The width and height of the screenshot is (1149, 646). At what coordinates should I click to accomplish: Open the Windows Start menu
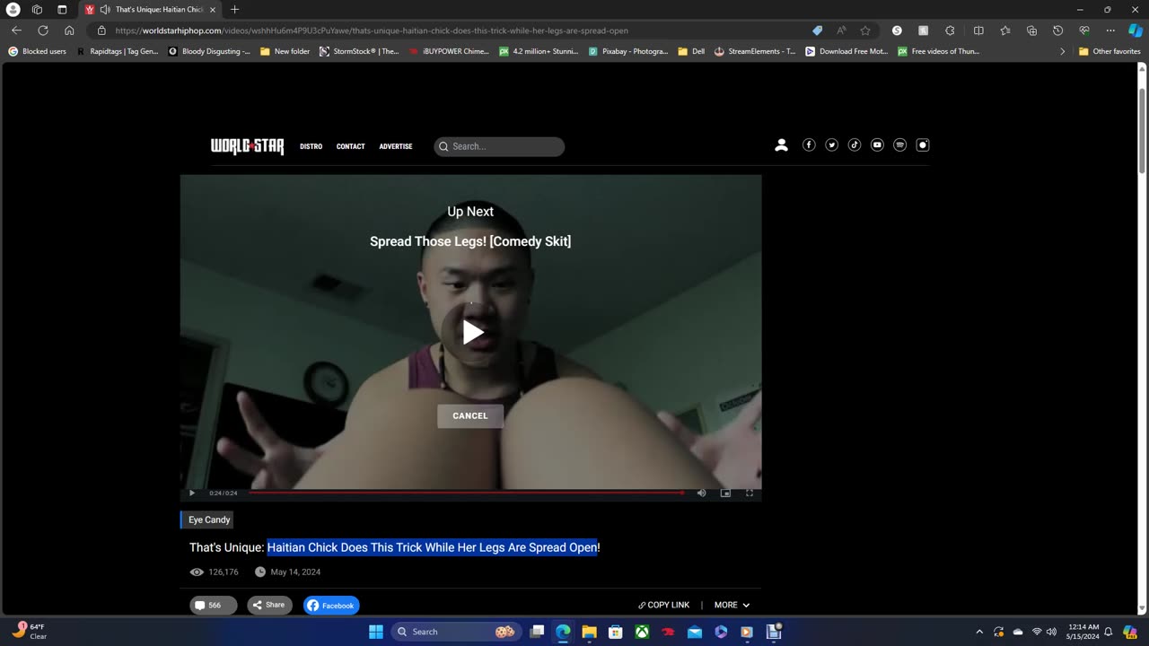click(375, 632)
